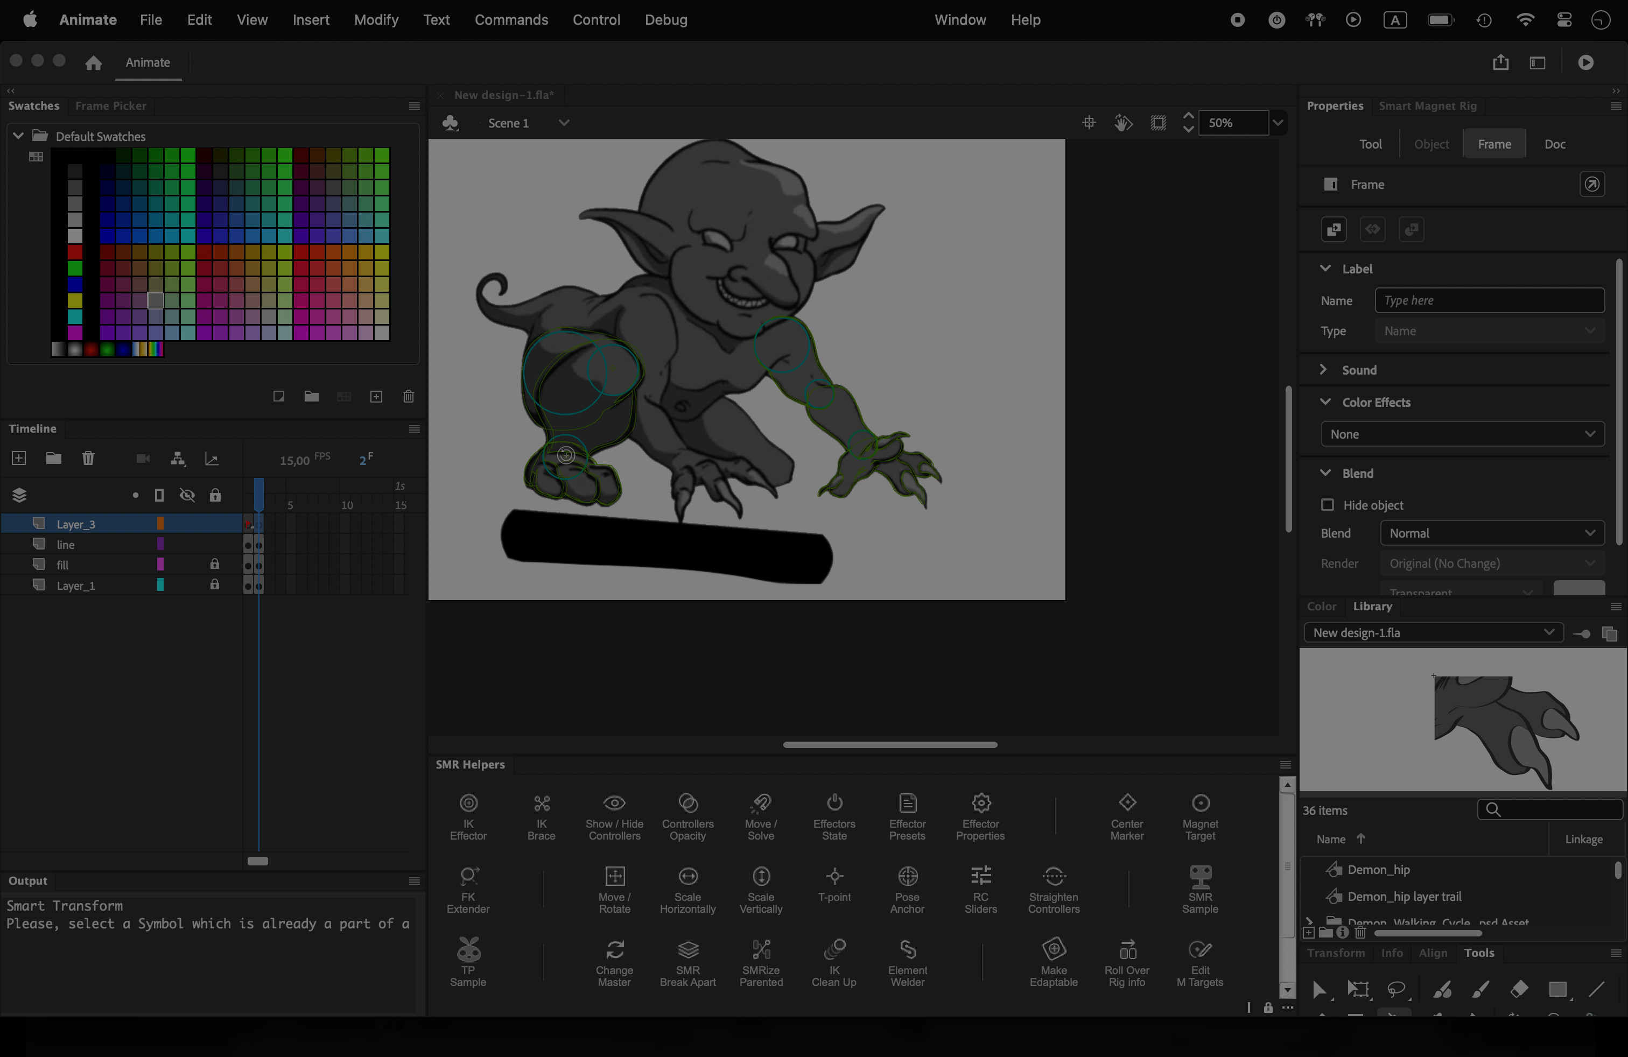Toggle clip content outside stage icon
This screenshot has height=1057, width=1628.
click(x=1157, y=122)
